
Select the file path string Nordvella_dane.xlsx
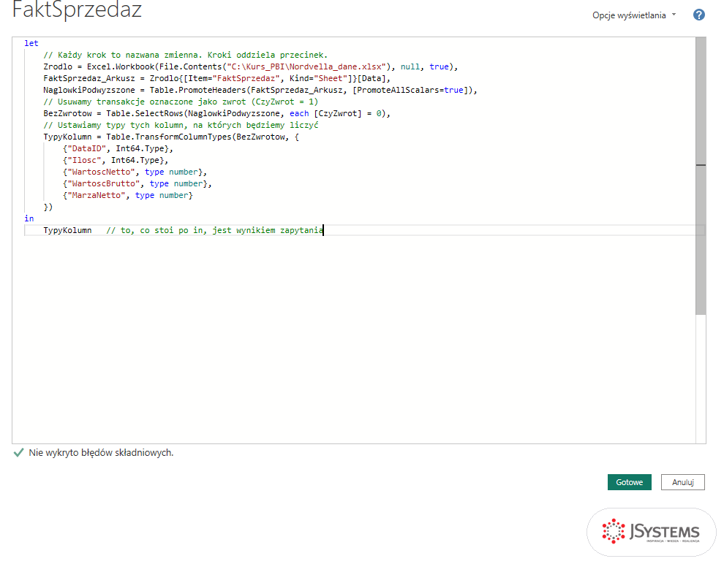click(306, 67)
